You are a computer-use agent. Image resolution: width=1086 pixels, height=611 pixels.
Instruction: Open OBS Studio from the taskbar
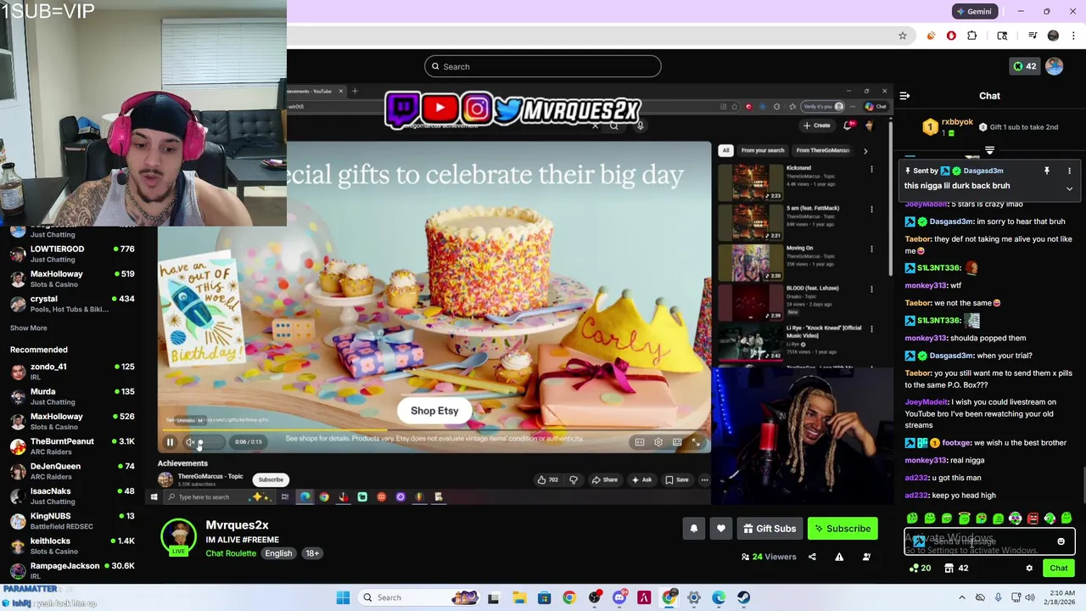tap(594, 597)
